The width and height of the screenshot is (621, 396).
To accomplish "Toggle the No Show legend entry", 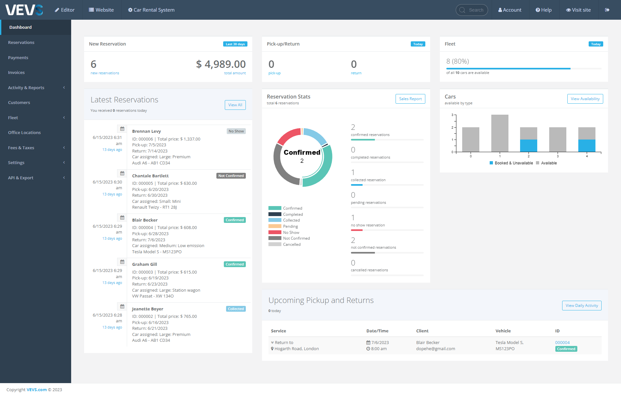I will pyautogui.click(x=284, y=233).
